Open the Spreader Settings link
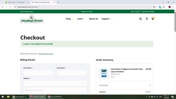This screenshot has height=99, width=176. 148,12
